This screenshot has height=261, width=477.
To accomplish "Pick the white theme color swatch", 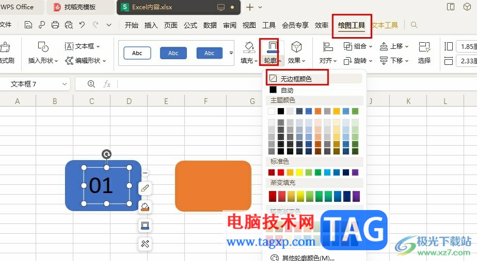I will tap(272, 111).
